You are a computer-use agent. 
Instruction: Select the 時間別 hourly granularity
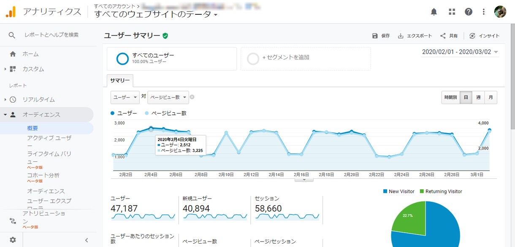click(x=450, y=98)
